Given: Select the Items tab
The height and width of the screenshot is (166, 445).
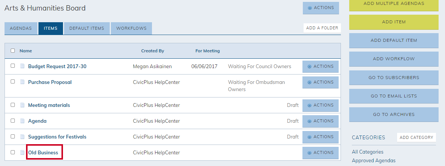Looking at the screenshot, I should click(51, 28).
